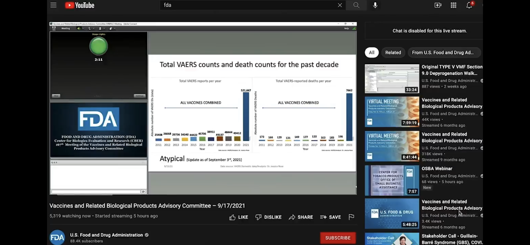
Task: Click the verified badge next to FDA channel
Action: [147, 235]
